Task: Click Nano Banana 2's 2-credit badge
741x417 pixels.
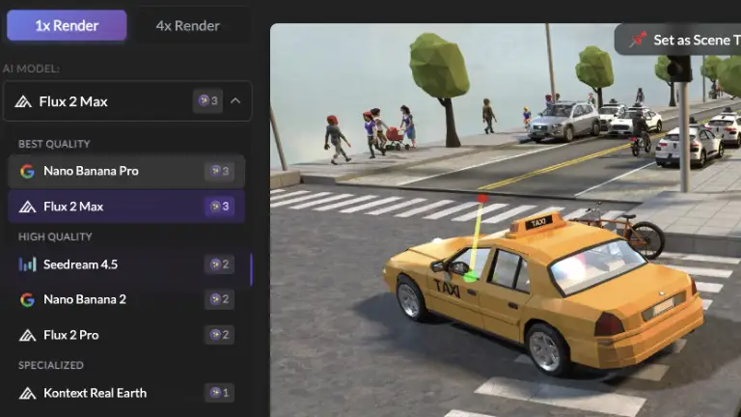Action: [219, 299]
